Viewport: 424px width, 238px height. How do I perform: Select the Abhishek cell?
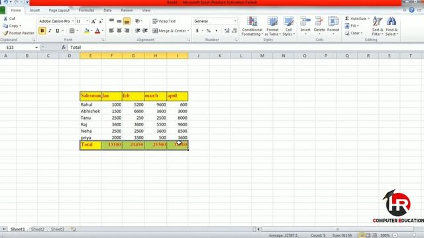click(x=90, y=111)
